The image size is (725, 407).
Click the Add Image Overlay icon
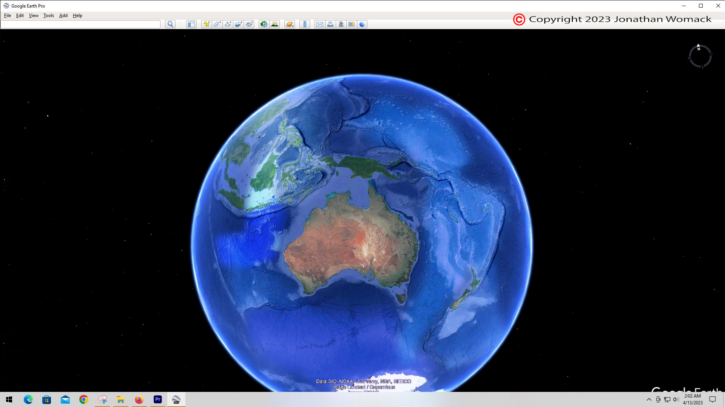[x=238, y=24]
